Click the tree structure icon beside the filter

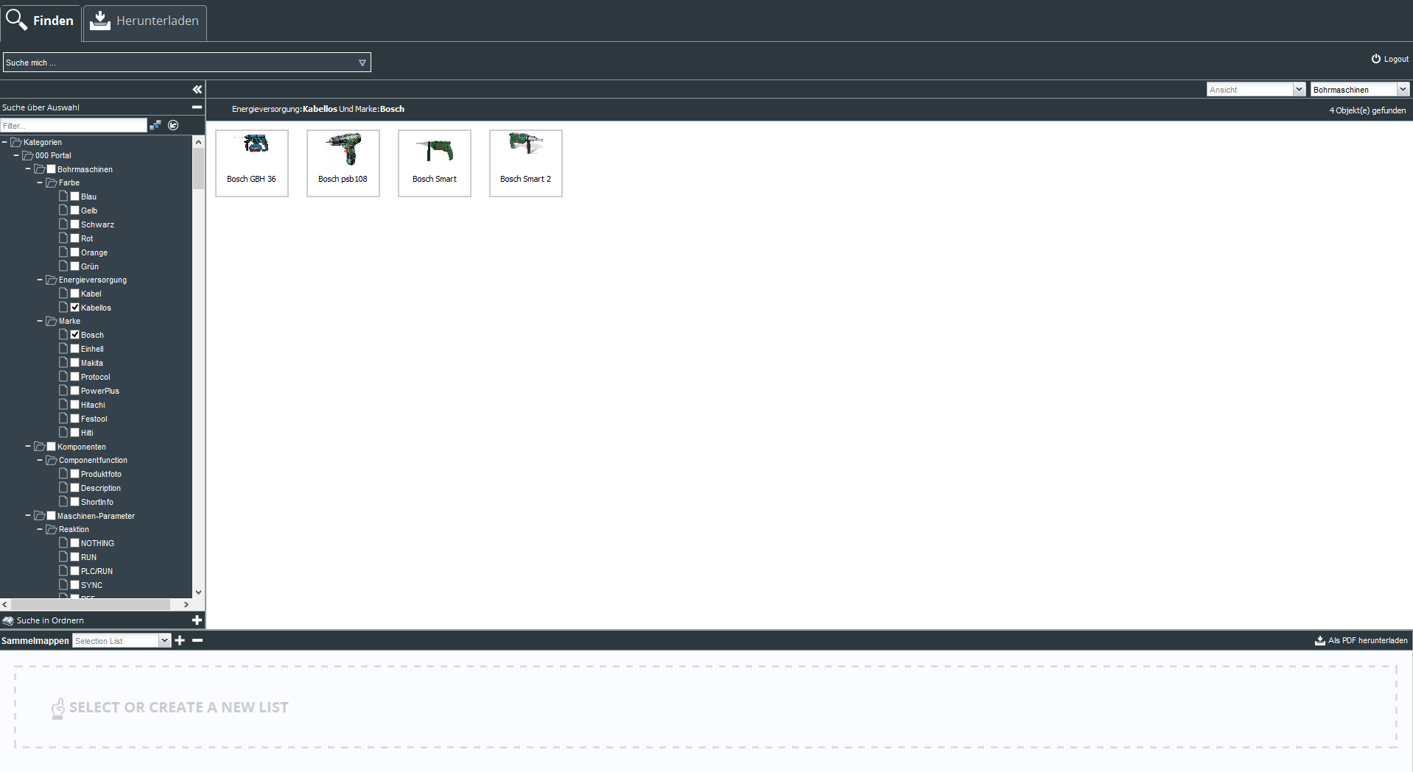pos(155,125)
